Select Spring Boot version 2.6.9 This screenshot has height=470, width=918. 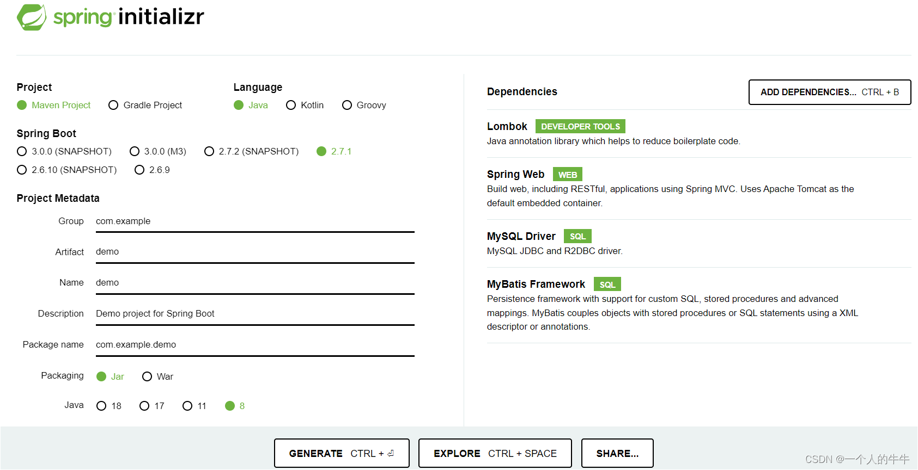(153, 170)
